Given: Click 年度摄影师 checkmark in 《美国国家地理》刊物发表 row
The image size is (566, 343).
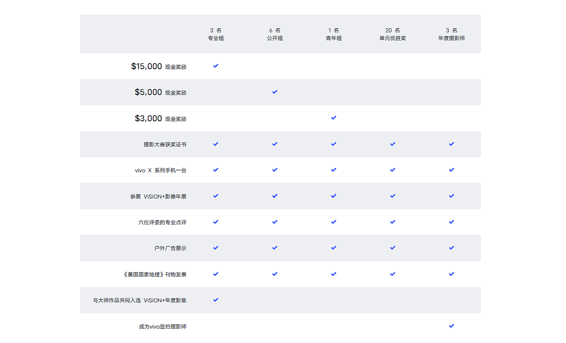Looking at the screenshot, I should 451,274.
